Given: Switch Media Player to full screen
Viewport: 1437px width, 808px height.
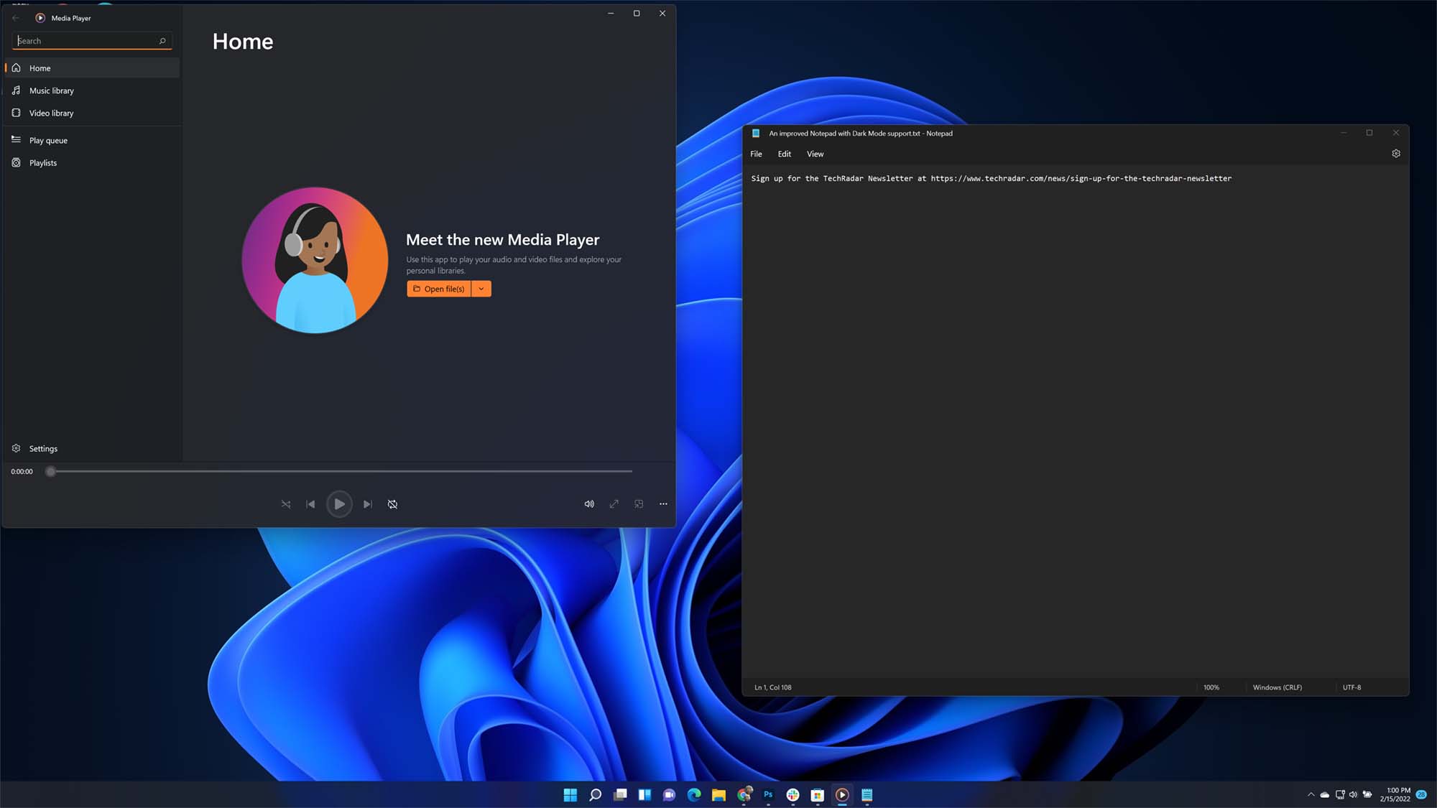Looking at the screenshot, I should (614, 504).
